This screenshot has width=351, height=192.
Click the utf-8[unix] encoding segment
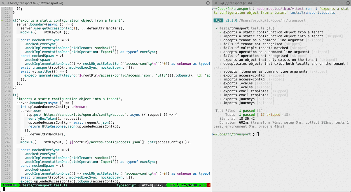[x=153, y=185]
